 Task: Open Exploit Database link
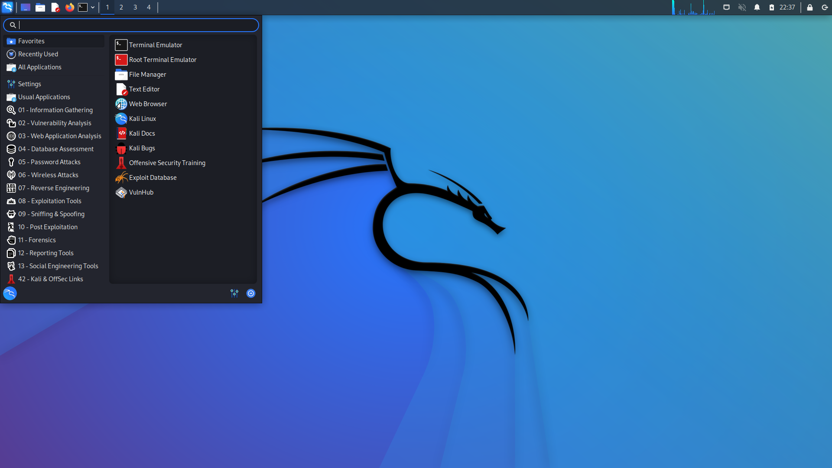click(x=153, y=177)
